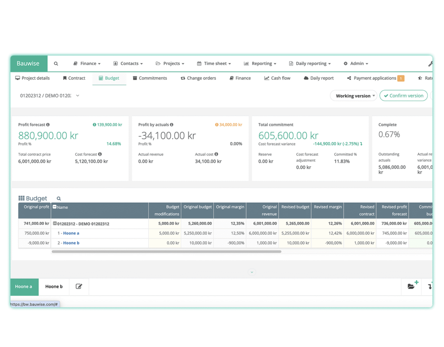This screenshot has height=347, width=444.
Task: Open the Finance dropdown menu
Action: (x=87, y=64)
